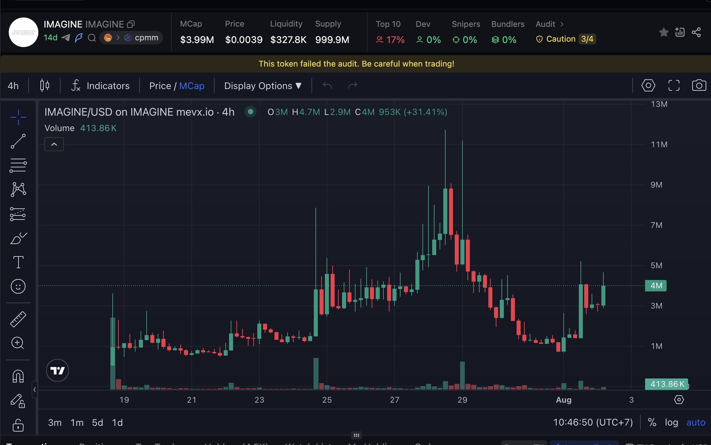Copy the IMAGINE token address
711x445 pixels.
pyautogui.click(x=131, y=24)
